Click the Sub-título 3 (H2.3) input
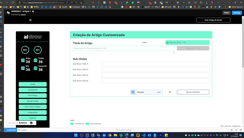 pyautogui.click(x=155, y=75)
